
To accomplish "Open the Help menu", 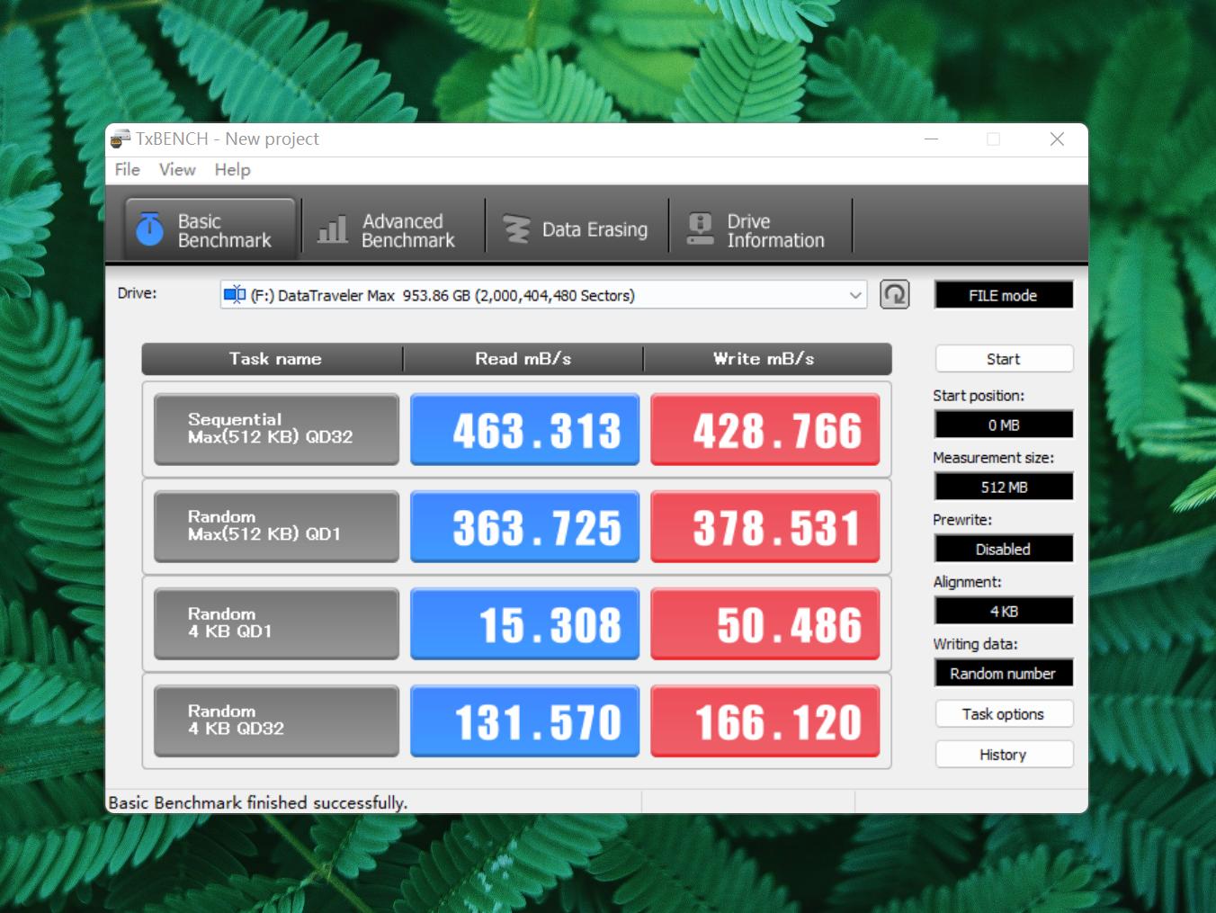I will pyautogui.click(x=232, y=170).
